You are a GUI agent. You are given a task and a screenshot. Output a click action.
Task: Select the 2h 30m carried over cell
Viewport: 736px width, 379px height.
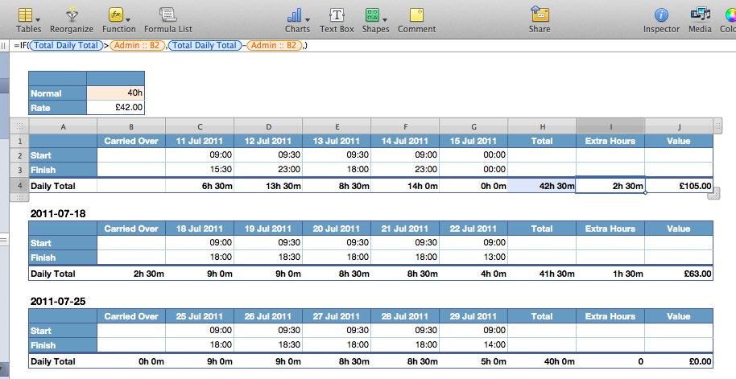131,274
